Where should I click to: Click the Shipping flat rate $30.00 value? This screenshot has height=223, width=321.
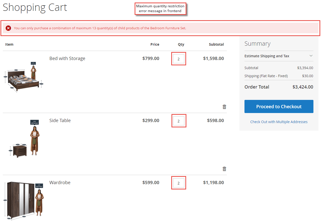click(x=308, y=76)
